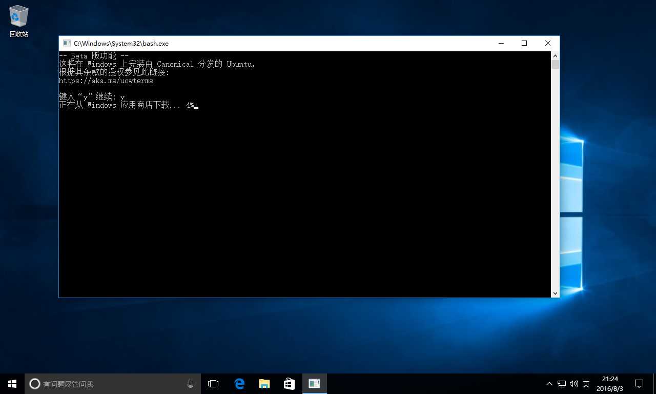Switch the input language indicator 英
Viewport: 656px width, 394px height.
[586, 384]
